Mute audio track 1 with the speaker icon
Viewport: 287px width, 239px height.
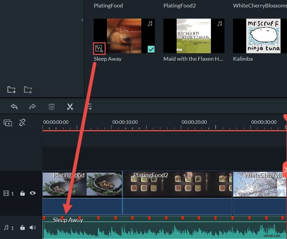tap(33, 228)
